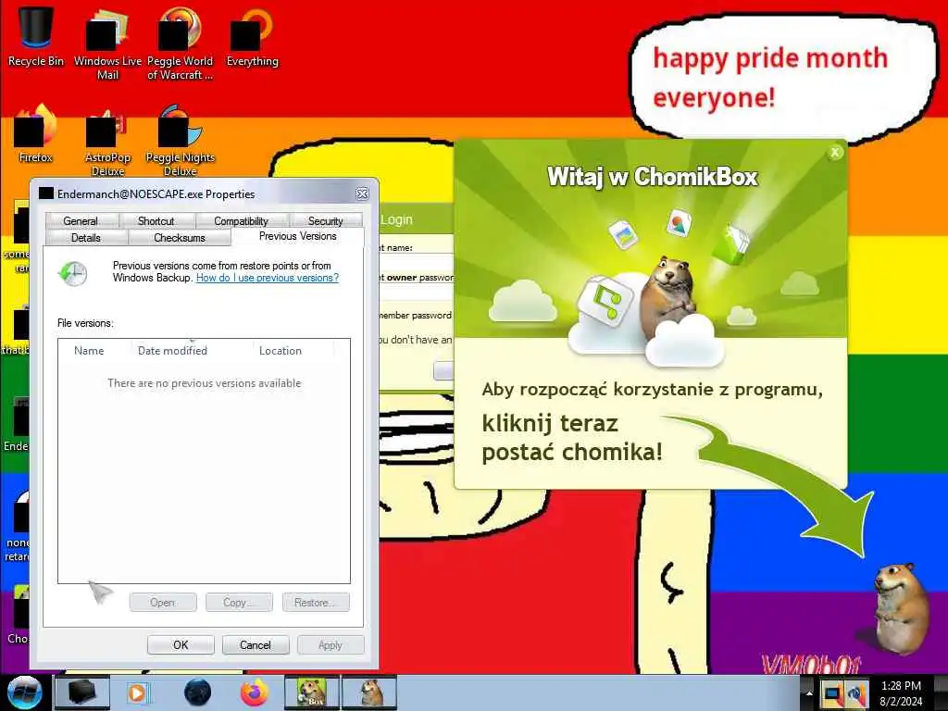The height and width of the screenshot is (711, 948).
Task: Close the Endermanch@NOESCAPE.exe Properties dialog
Action: point(362,193)
